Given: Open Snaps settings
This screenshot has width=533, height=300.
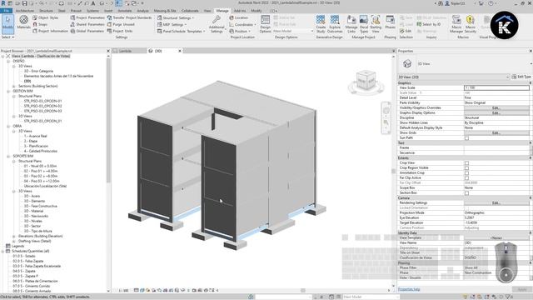Looking at the screenshot, I should pos(40,24).
